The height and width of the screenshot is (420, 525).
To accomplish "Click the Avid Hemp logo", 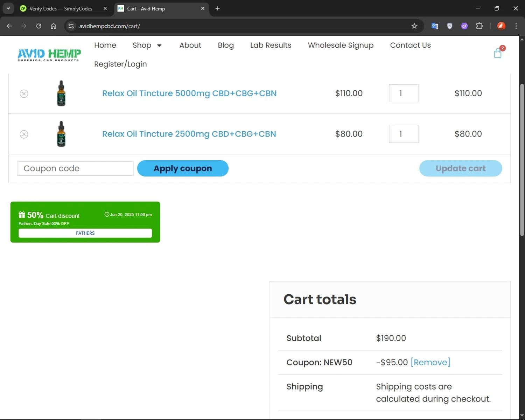I will [49, 55].
